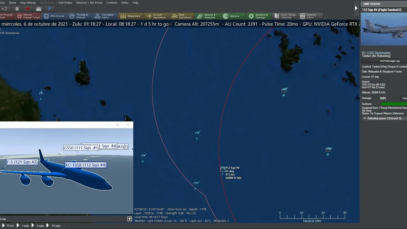Viewport: 407px width, 229px height.
Task: Open Plot Course tool
Action: pyautogui.click(x=54, y=16)
